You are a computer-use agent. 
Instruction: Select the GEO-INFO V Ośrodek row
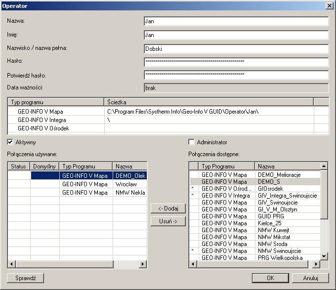click(x=168, y=128)
